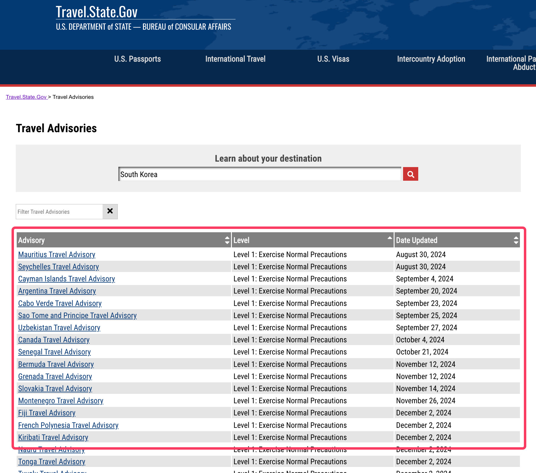This screenshot has height=473, width=536.
Task: Sort by Level column arrow
Action: coord(390,238)
